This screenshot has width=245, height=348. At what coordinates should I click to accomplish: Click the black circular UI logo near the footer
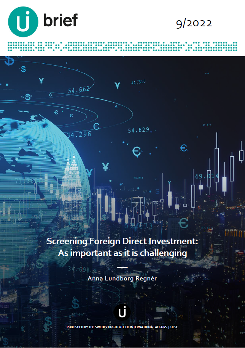pos(122,313)
